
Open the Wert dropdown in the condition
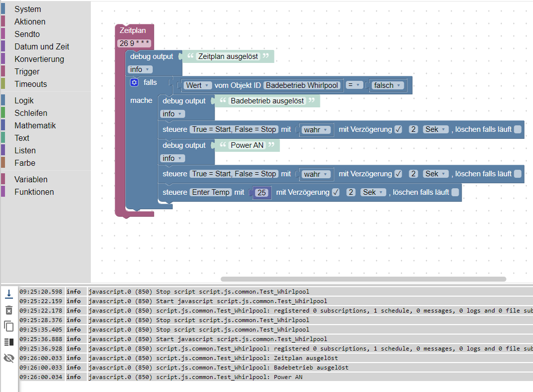pyautogui.click(x=198, y=85)
